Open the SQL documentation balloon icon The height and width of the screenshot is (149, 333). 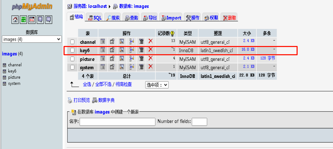point(48,19)
